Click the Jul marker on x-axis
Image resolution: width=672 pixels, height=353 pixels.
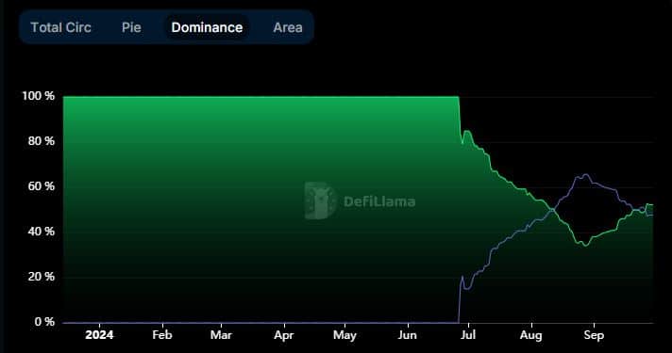pos(468,334)
